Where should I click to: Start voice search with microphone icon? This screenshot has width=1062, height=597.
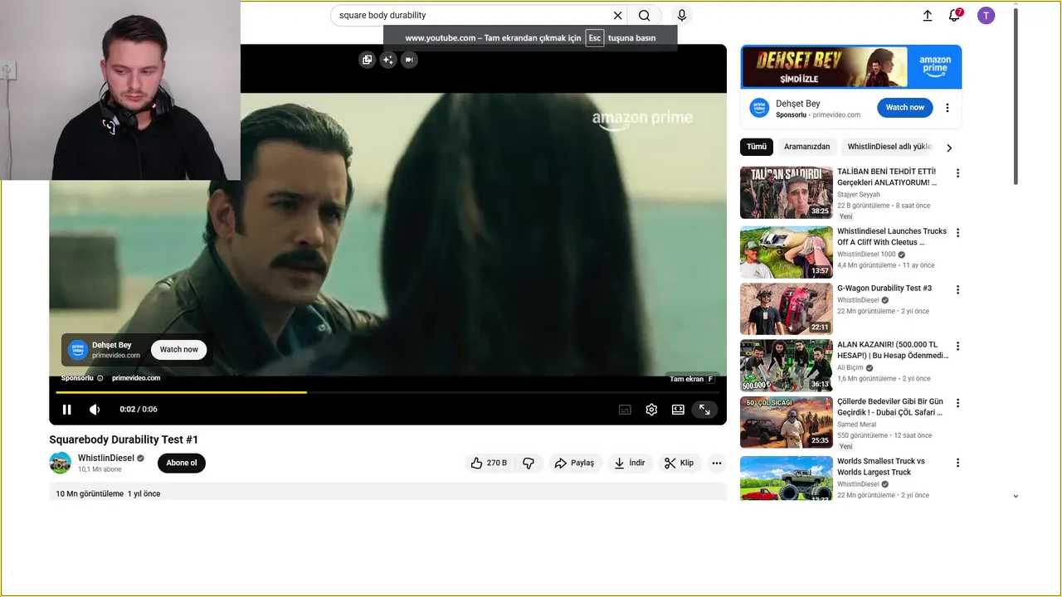click(682, 15)
